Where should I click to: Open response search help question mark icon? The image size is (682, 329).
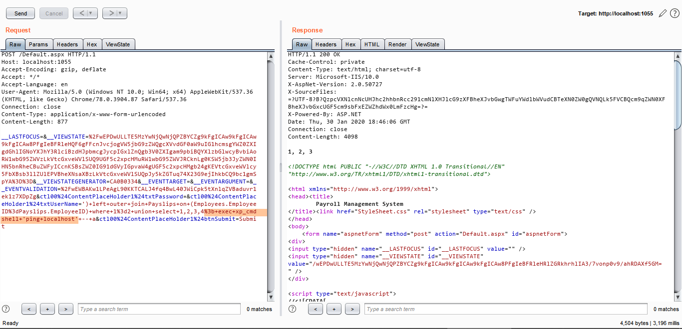293,309
